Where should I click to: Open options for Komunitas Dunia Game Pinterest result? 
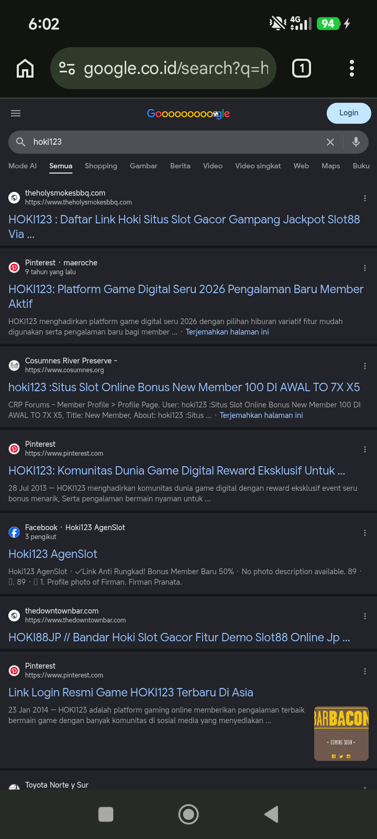click(x=365, y=449)
